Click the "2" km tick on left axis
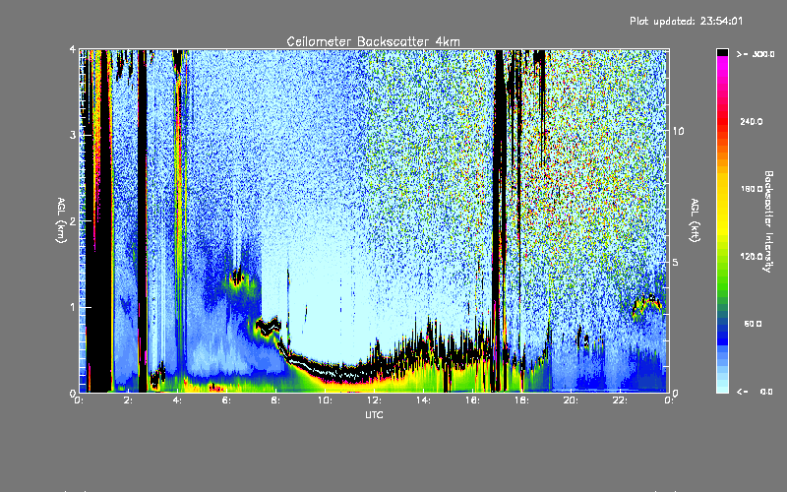Screen dimensions: 787x492 (x=73, y=220)
